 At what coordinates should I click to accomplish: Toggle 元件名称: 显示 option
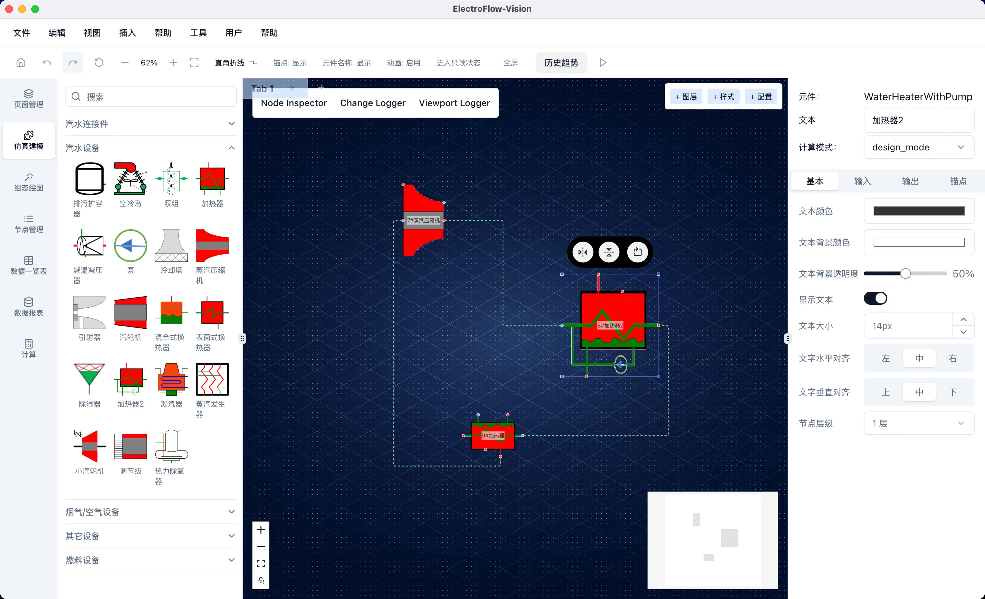coord(347,63)
